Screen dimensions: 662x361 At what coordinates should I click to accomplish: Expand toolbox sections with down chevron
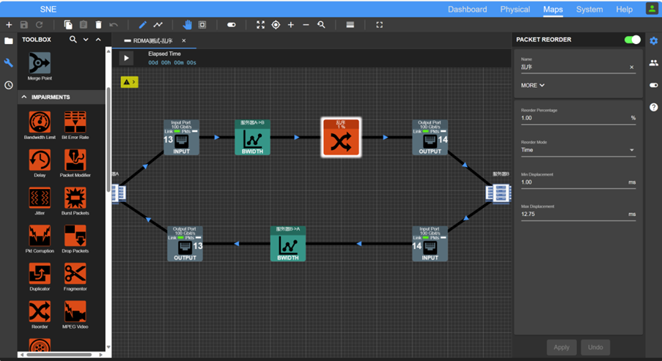(x=86, y=40)
